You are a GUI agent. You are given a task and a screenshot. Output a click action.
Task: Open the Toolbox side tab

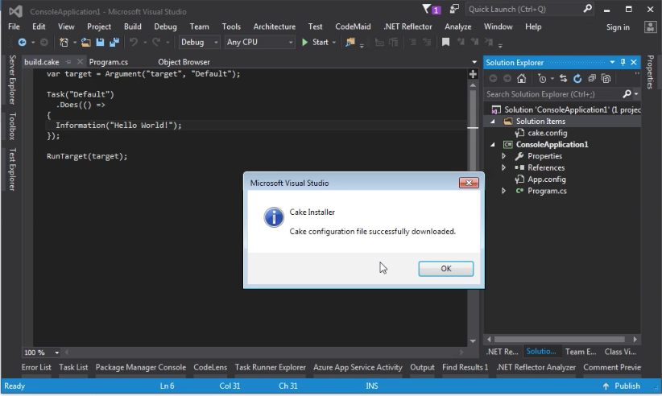coord(12,126)
